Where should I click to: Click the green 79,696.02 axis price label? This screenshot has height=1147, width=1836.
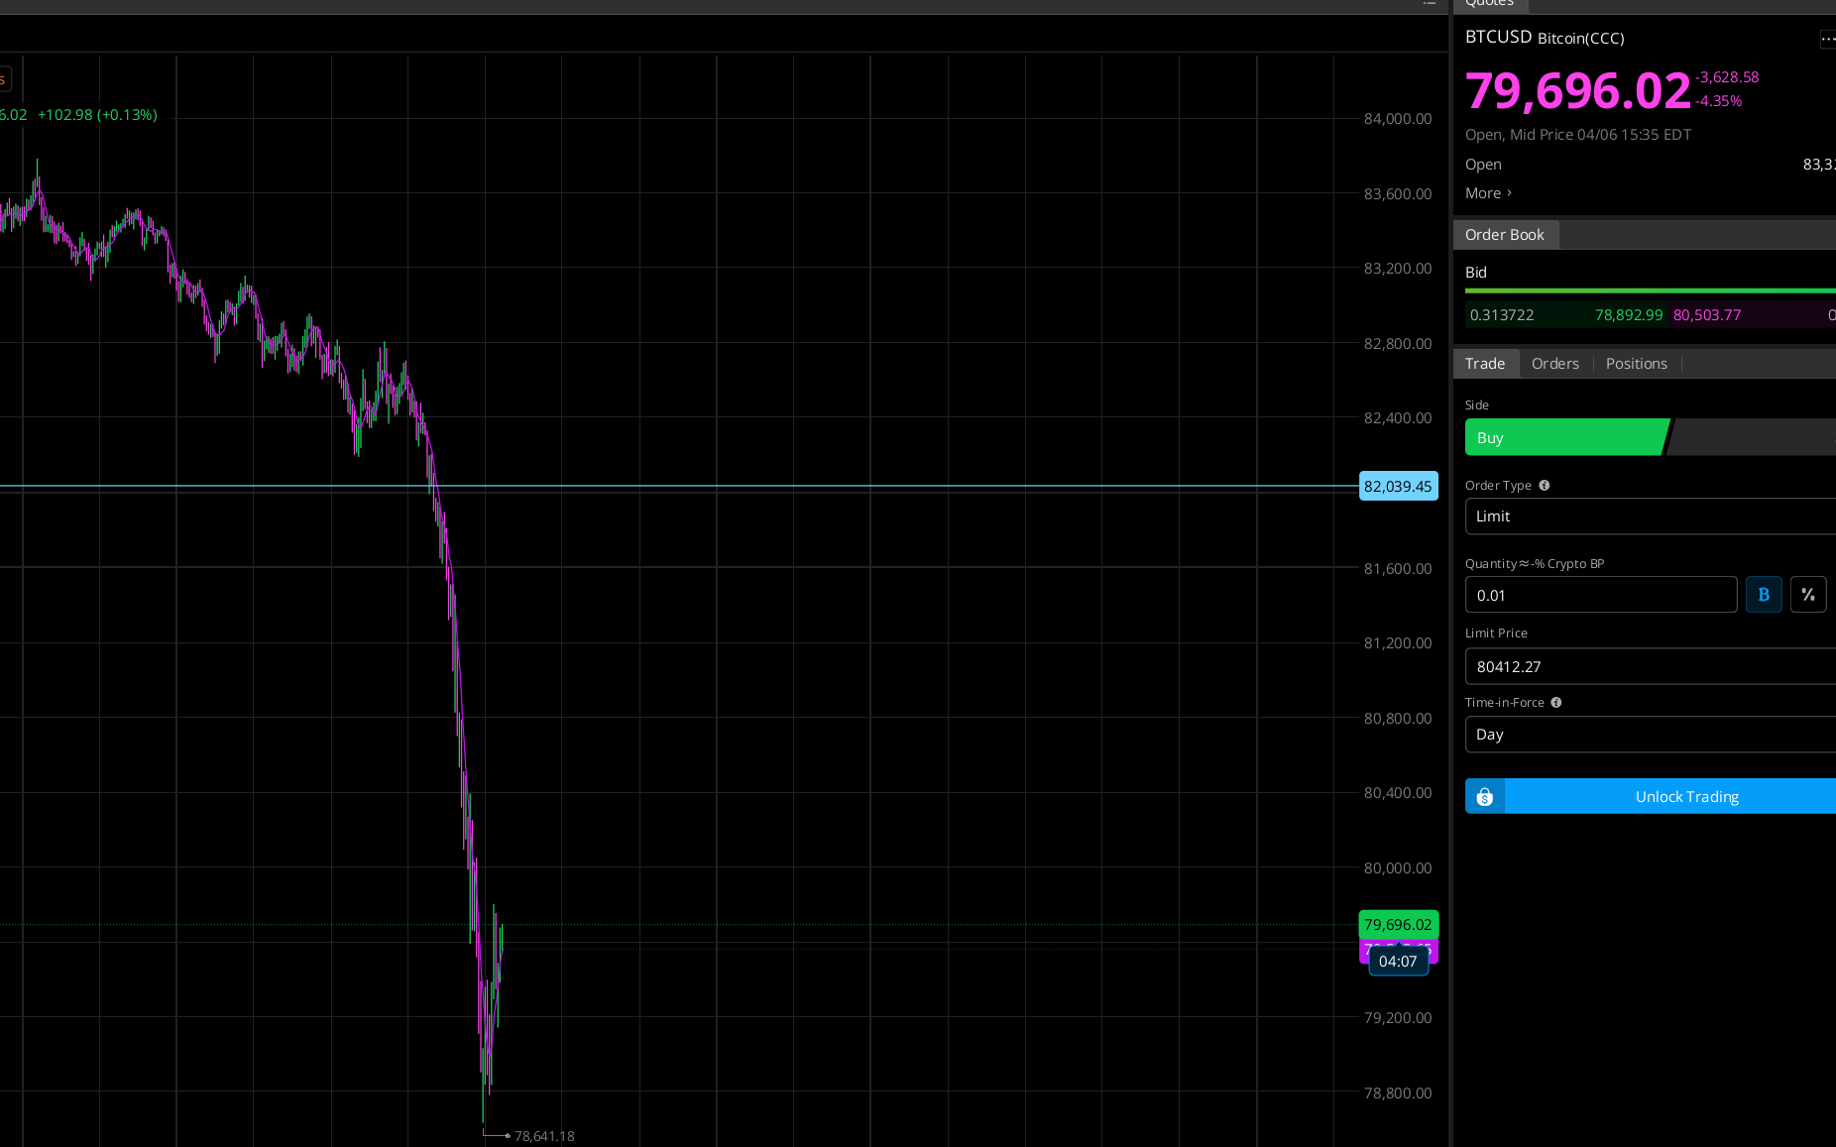[x=1398, y=925]
